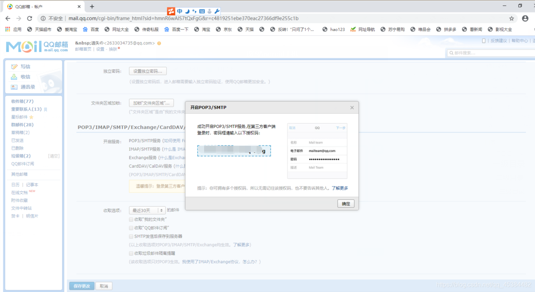Click the QQ邮箱 Mail logo
This screenshot has height=292, width=535.
37,46
